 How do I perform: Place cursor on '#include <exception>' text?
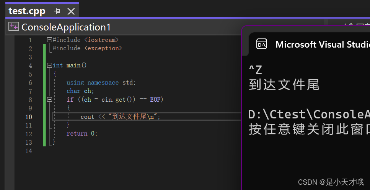[x=87, y=48]
